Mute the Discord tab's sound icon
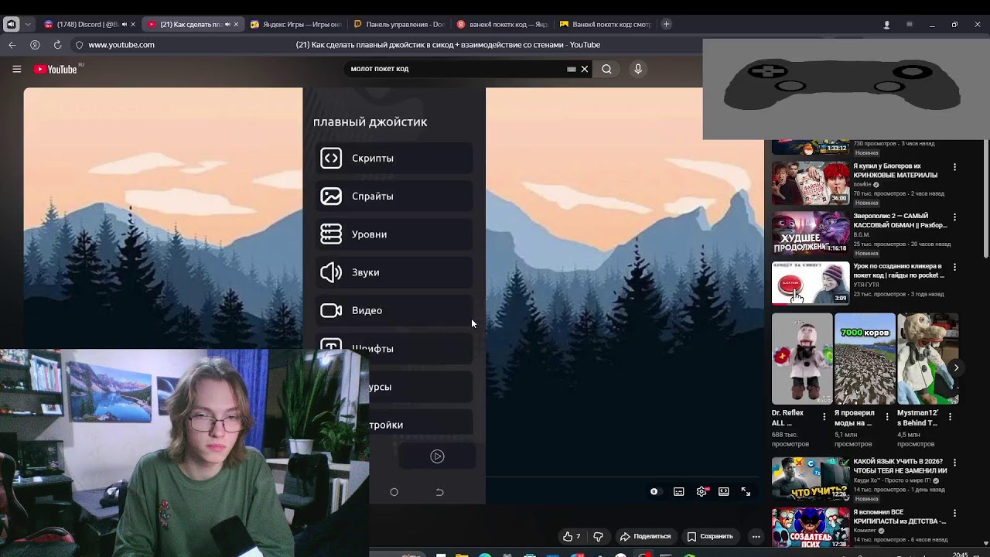The height and width of the screenshot is (557, 990). 124,25
